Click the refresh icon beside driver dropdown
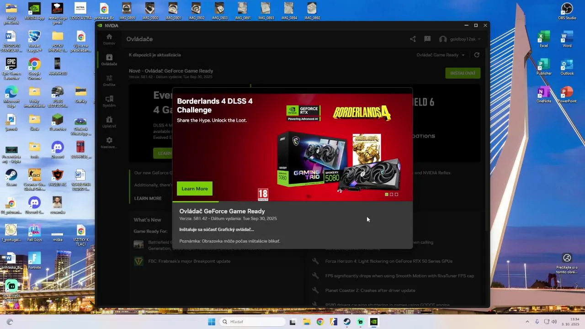The height and width of the screenshot is (329, 585). (x=477, y=55)
